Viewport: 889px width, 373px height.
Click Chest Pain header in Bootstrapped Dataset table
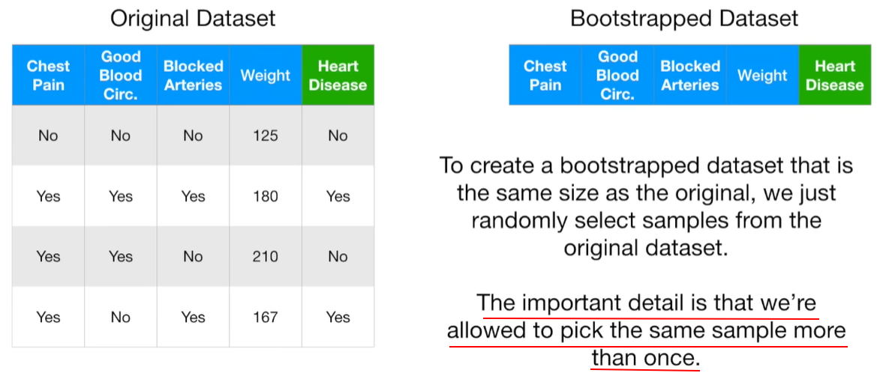tap(545, 76)
